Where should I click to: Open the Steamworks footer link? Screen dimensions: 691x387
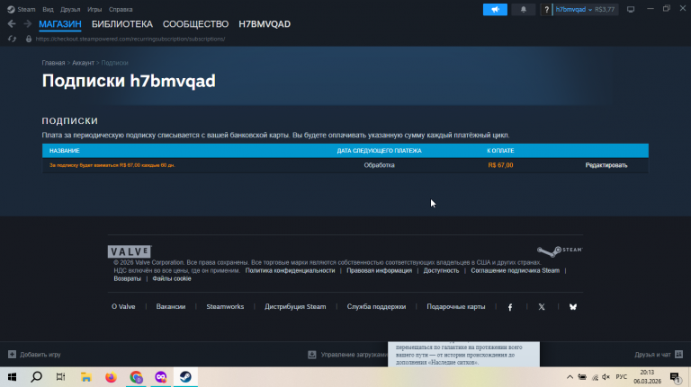point(225,306)
